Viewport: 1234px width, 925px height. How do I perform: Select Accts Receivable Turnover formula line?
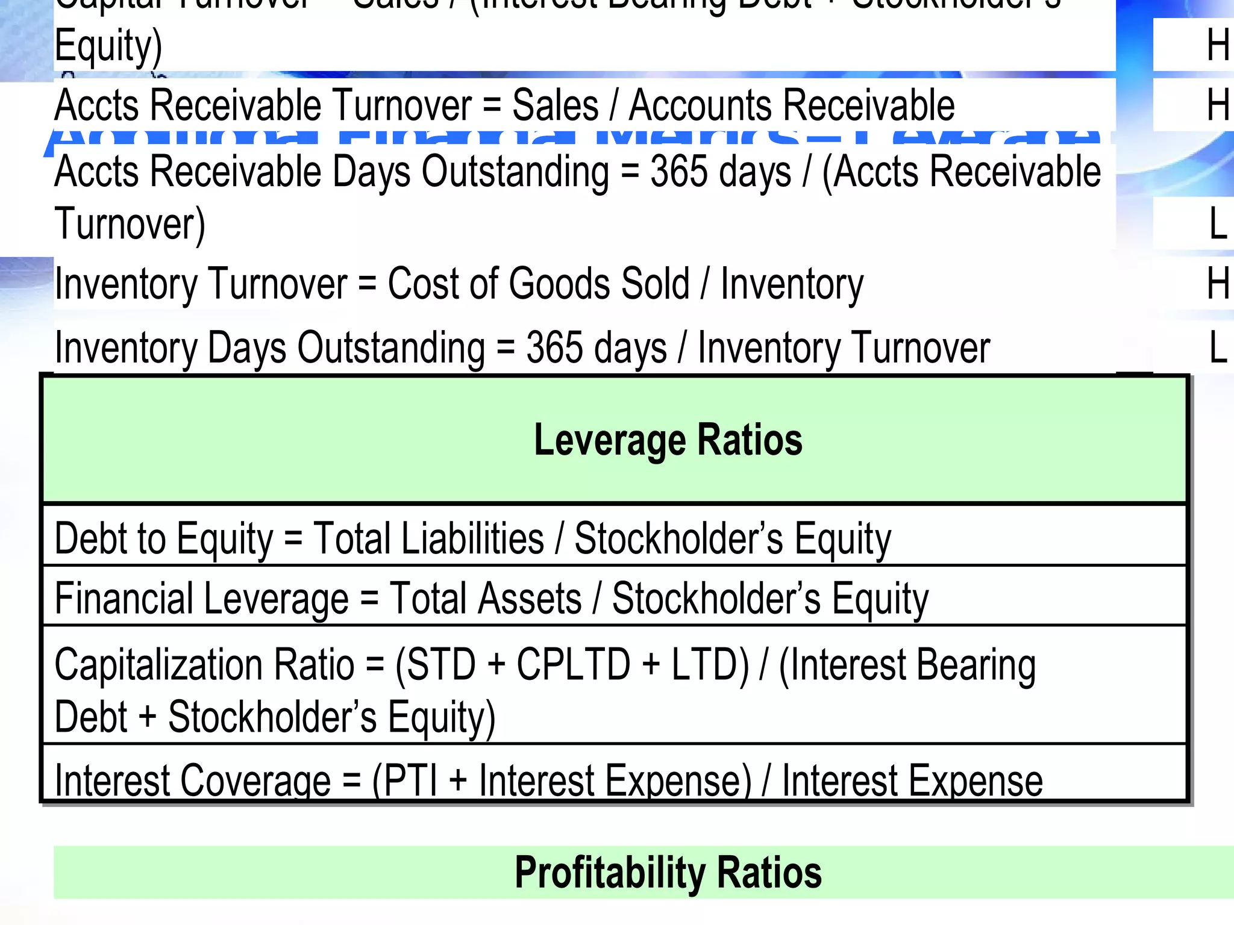coord(505,105)
